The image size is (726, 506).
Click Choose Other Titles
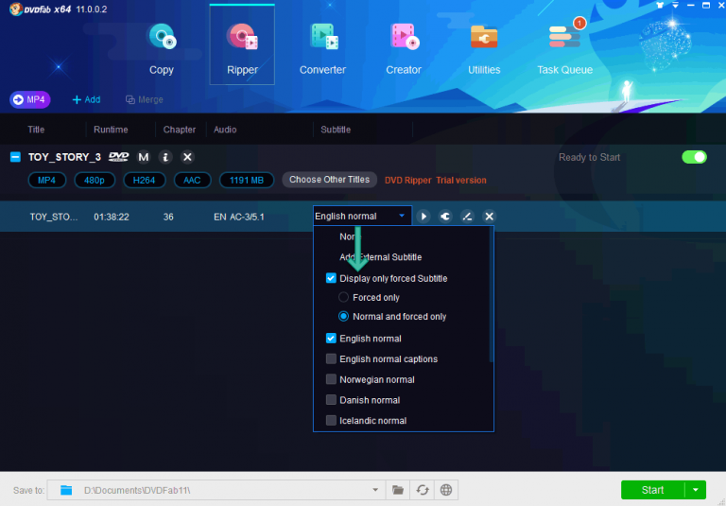click(329, 180)
